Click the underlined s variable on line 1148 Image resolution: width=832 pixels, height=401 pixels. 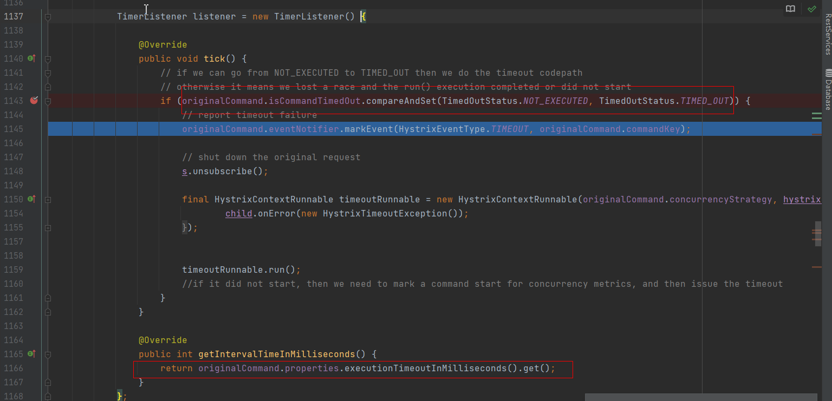[x=185, y=171]
